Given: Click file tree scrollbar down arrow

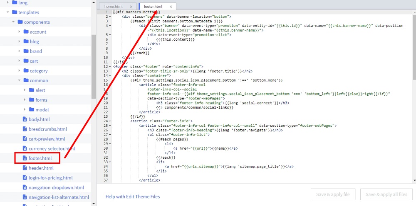Looking at the screenshot, I should [x=94, y=204].
